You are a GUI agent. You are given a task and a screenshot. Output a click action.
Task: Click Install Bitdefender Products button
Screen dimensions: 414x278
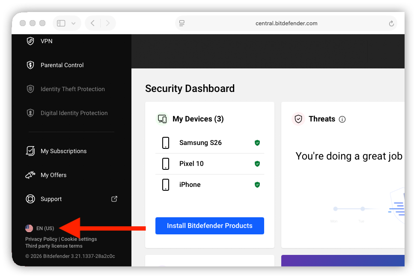[210, 226]
